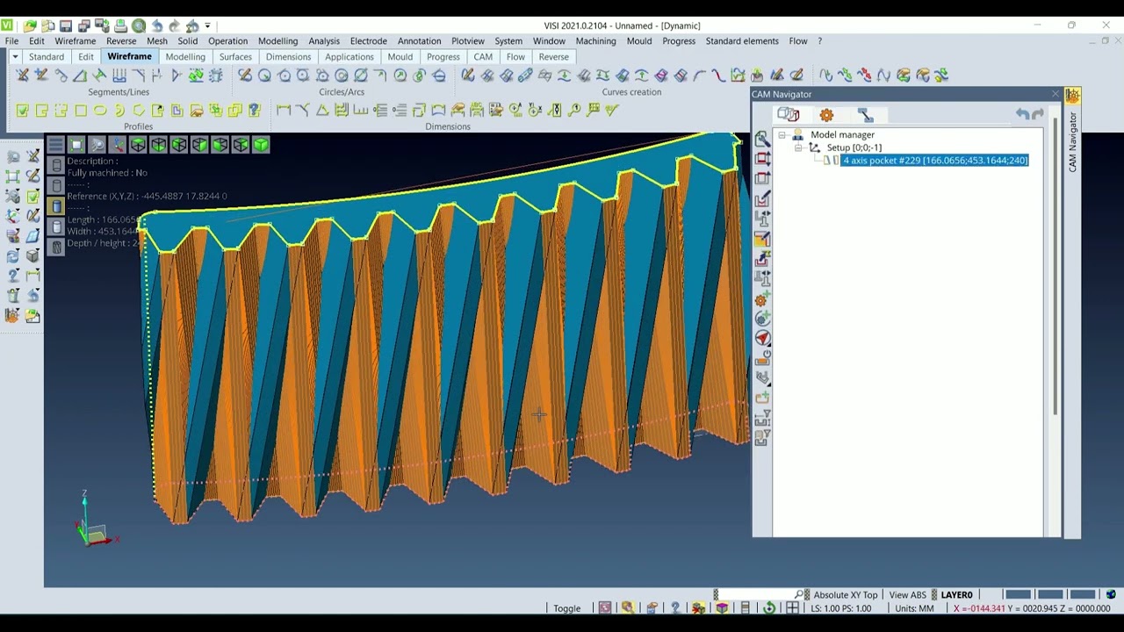1124x632 pixels.
Task: Click the red compass CAM sidebar icon
Action: click(762, 338)
